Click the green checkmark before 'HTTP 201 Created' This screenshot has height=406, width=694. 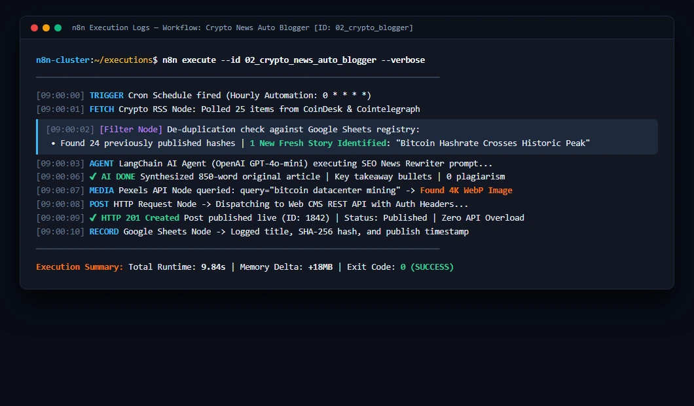pos(93,217)
